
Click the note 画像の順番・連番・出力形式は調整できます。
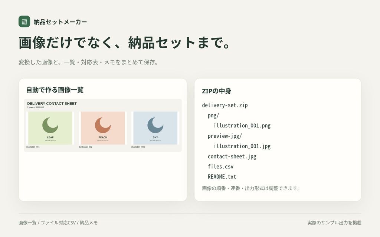coord(250,188)
